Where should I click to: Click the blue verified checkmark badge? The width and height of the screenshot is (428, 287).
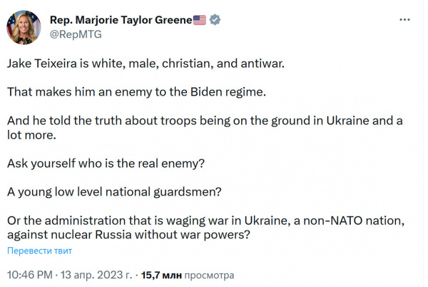point(214,20)
